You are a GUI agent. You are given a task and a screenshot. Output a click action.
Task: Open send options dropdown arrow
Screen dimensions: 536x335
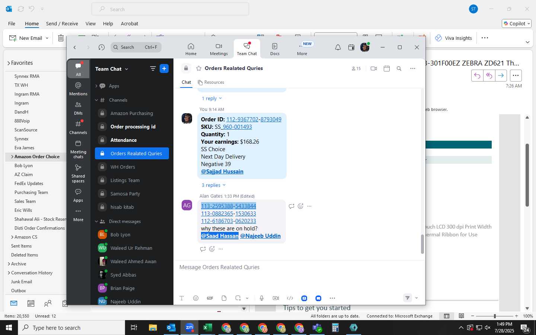tap(417, 298)
